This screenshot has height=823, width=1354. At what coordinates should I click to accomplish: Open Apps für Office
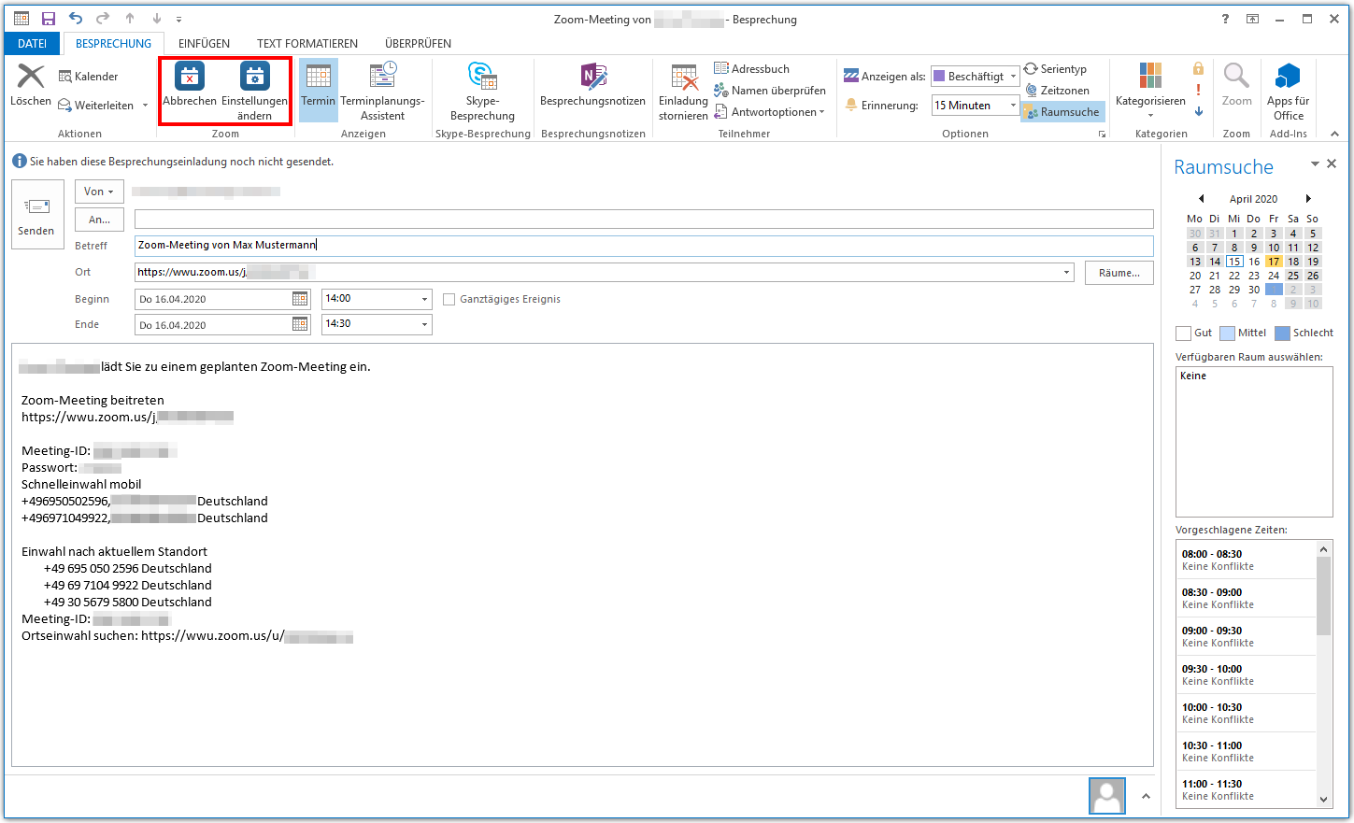pyautogui.click(x=1288, y=78)
